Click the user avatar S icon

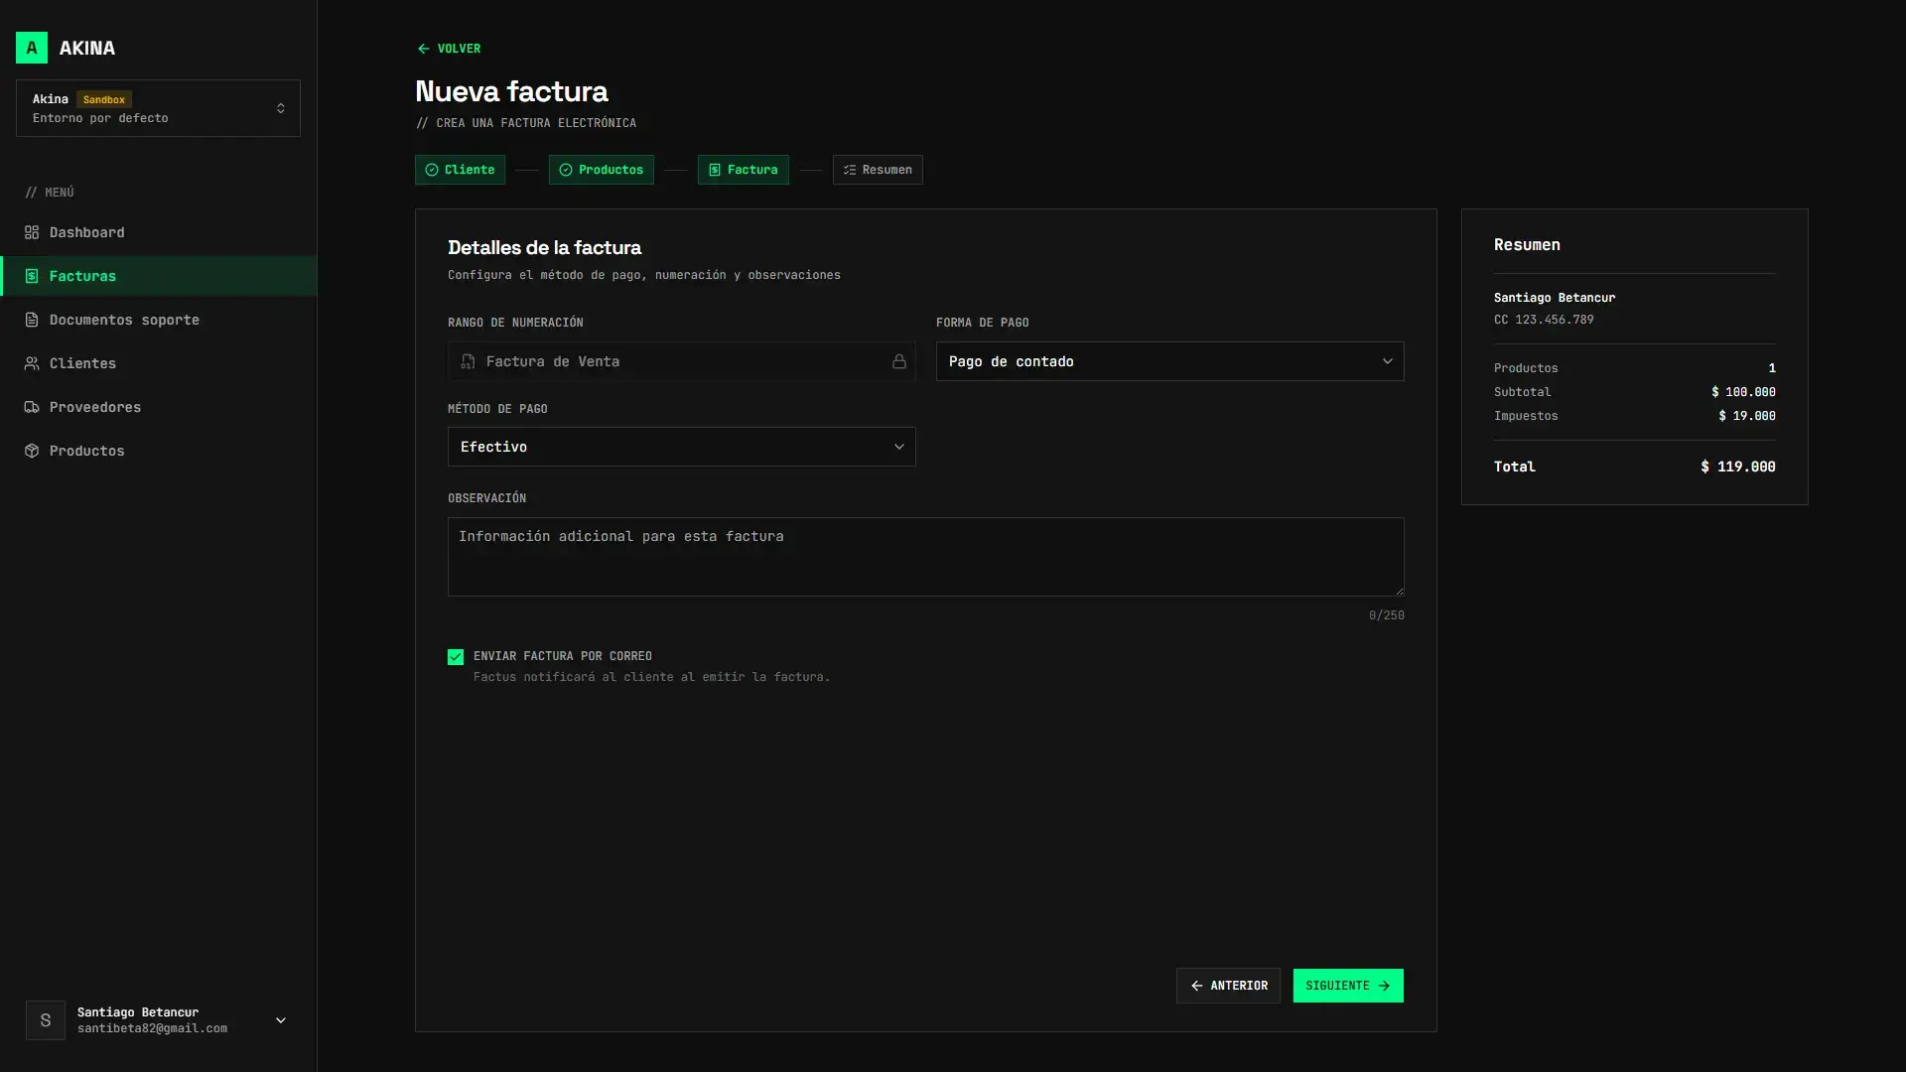coord(46,1020)
